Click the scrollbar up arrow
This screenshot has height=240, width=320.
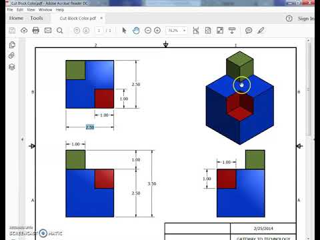click(x=309, y=40)
